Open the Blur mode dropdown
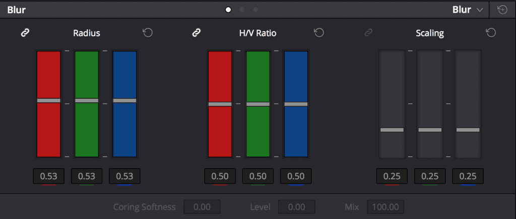The width and height of the screenshot is (516, 219). [x=468, y=10]
